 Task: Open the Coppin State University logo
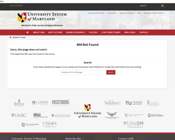[x=40, y=103]
